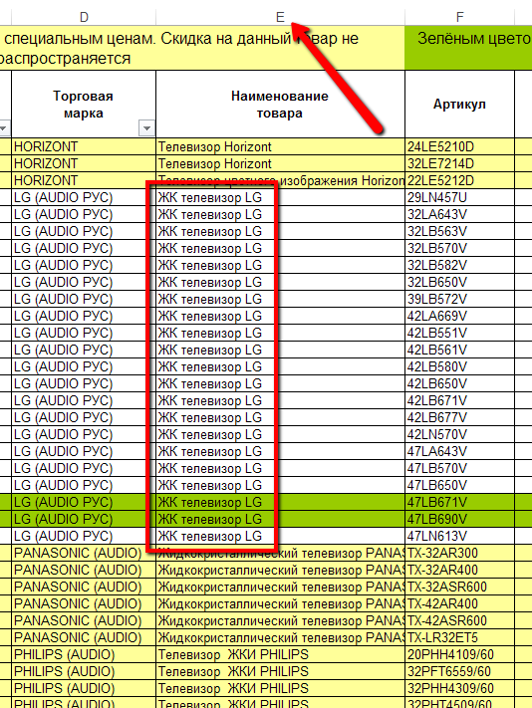Select the first HORIZONT brand cell
Image resolution: width=532 pixels, height=708 pixels.
coord(84,146)
